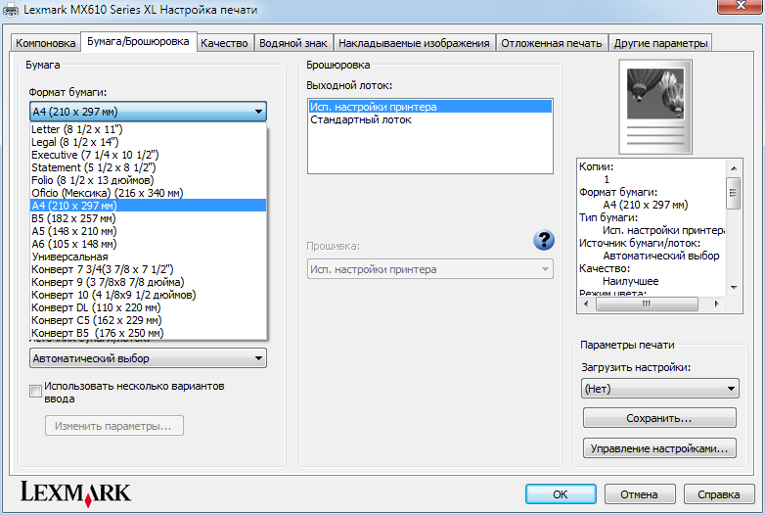Screen dimensions: 765x515
Task: Select Стандартный лоток output tray
Action: 429,119
